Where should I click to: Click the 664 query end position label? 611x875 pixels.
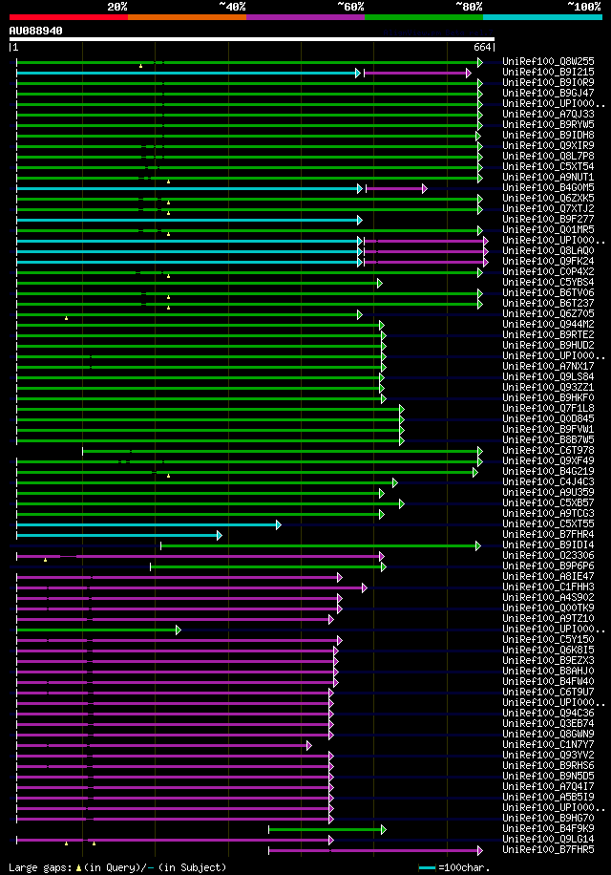[482, 48]
